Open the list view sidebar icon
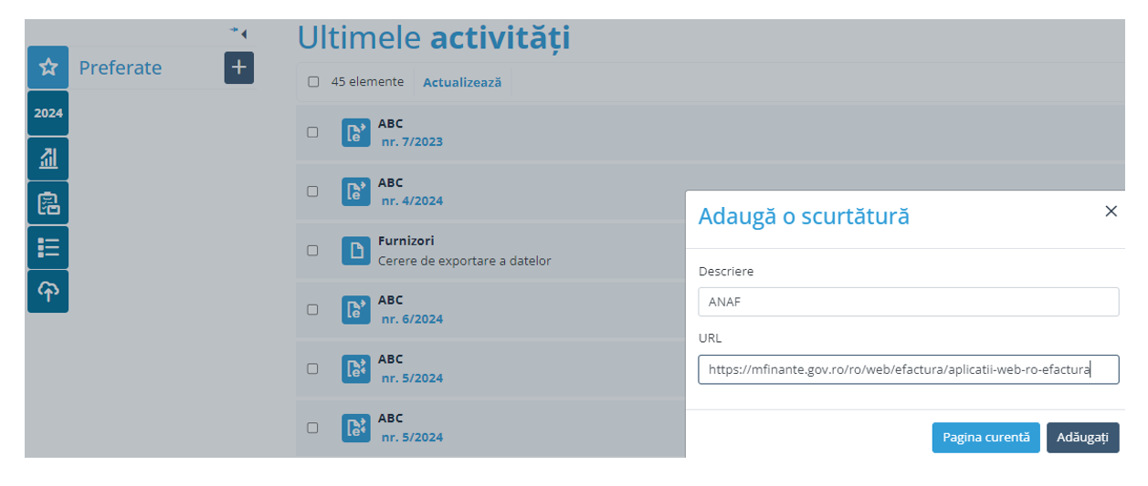Screen dimensions: 1148x486 click(x=47, y=247)
